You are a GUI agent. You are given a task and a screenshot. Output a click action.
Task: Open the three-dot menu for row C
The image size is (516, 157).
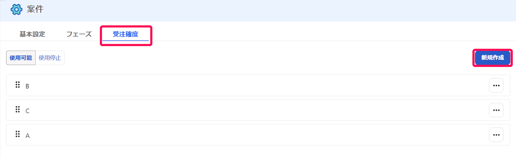point(496,110)
